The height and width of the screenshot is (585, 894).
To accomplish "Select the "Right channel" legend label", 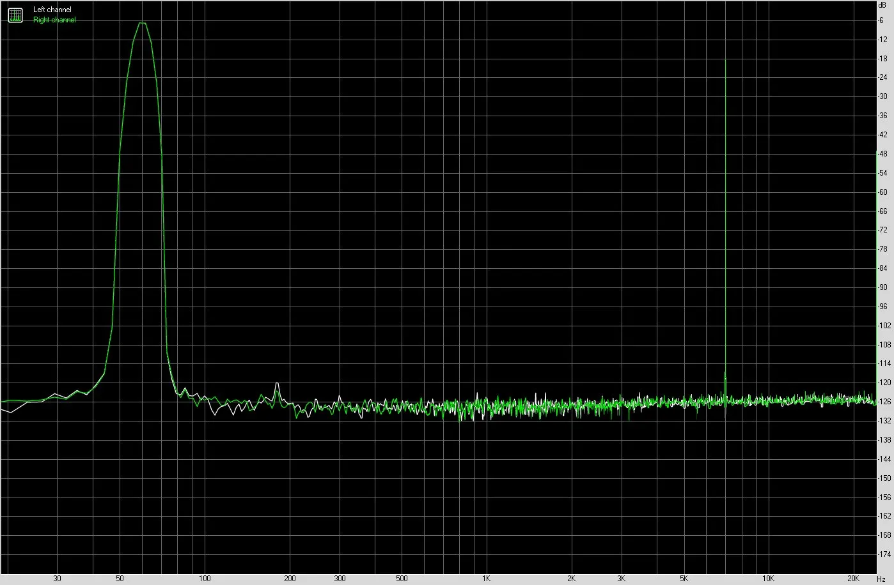I will tap(54, 20).
